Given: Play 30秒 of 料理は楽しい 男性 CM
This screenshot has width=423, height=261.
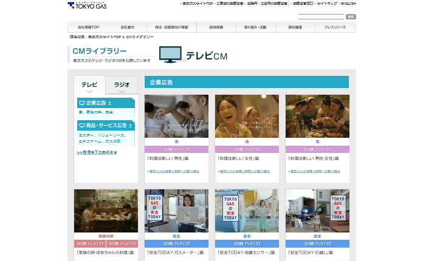Looking at the screenshot, I should click(x=176, y=149).
